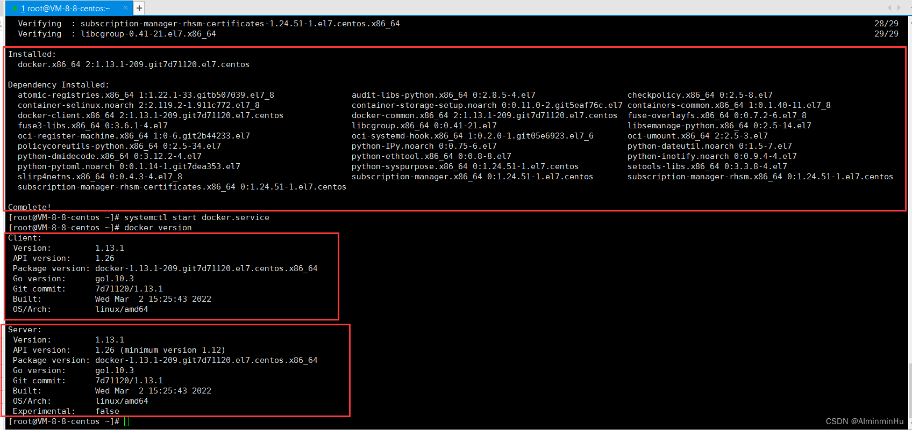Click the atomic-registries.x86_64 package entry
The image size is (912, 430).
coord(146,95)
